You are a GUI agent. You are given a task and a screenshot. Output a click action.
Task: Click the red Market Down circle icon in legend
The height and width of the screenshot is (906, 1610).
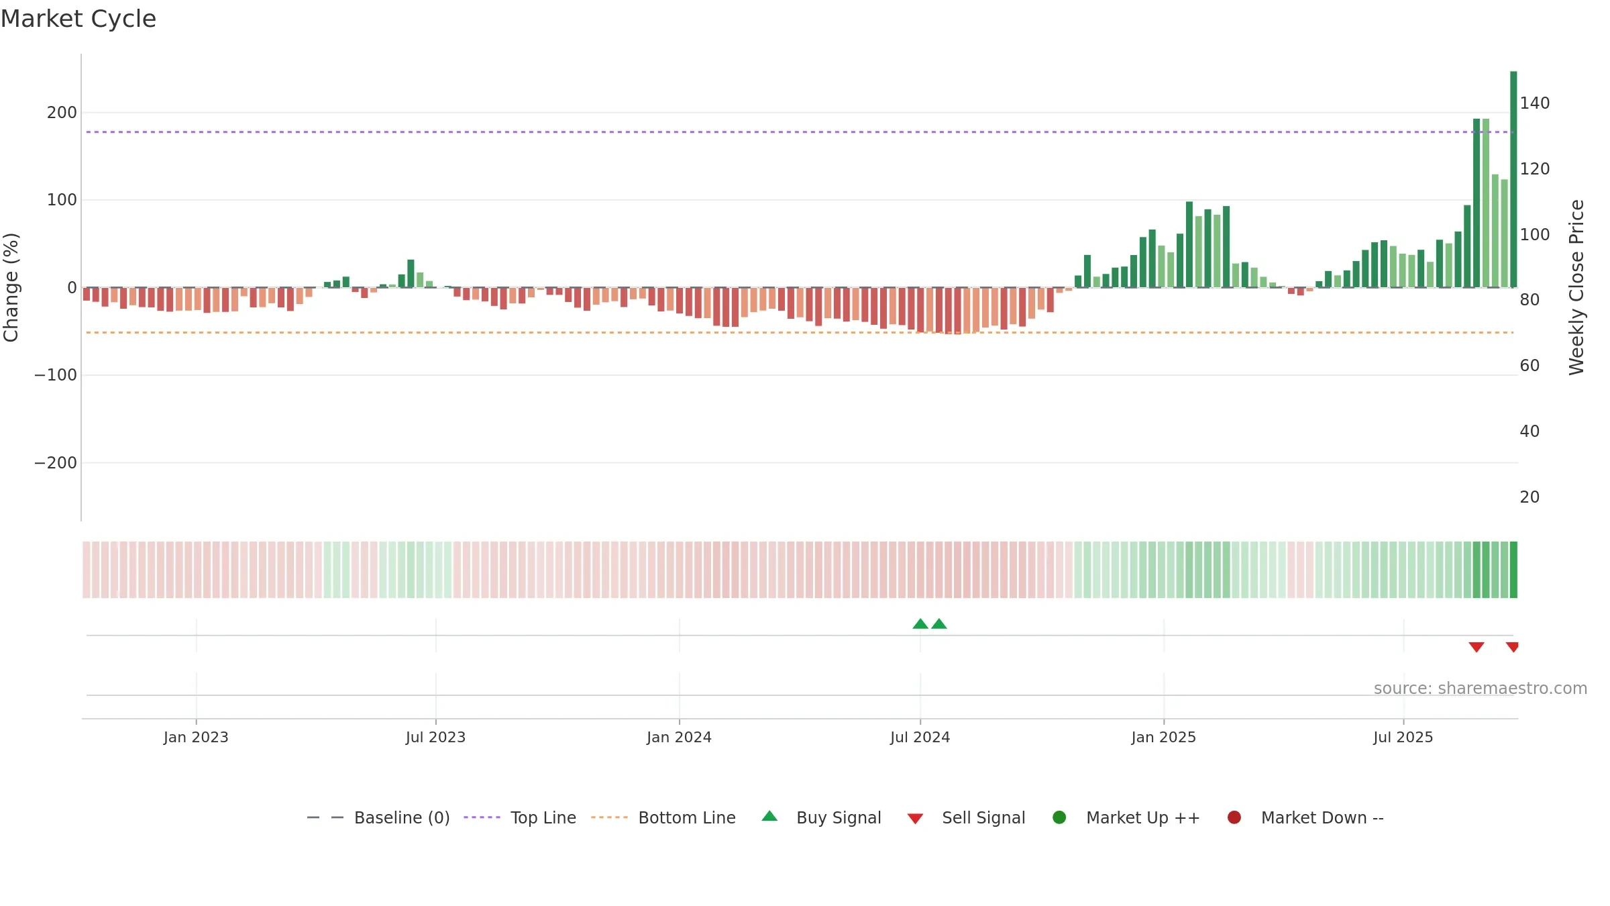click(x=1234, y=817)
